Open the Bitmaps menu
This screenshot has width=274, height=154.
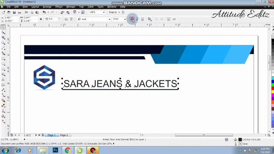pyautogui.click(x=71, y=7)
